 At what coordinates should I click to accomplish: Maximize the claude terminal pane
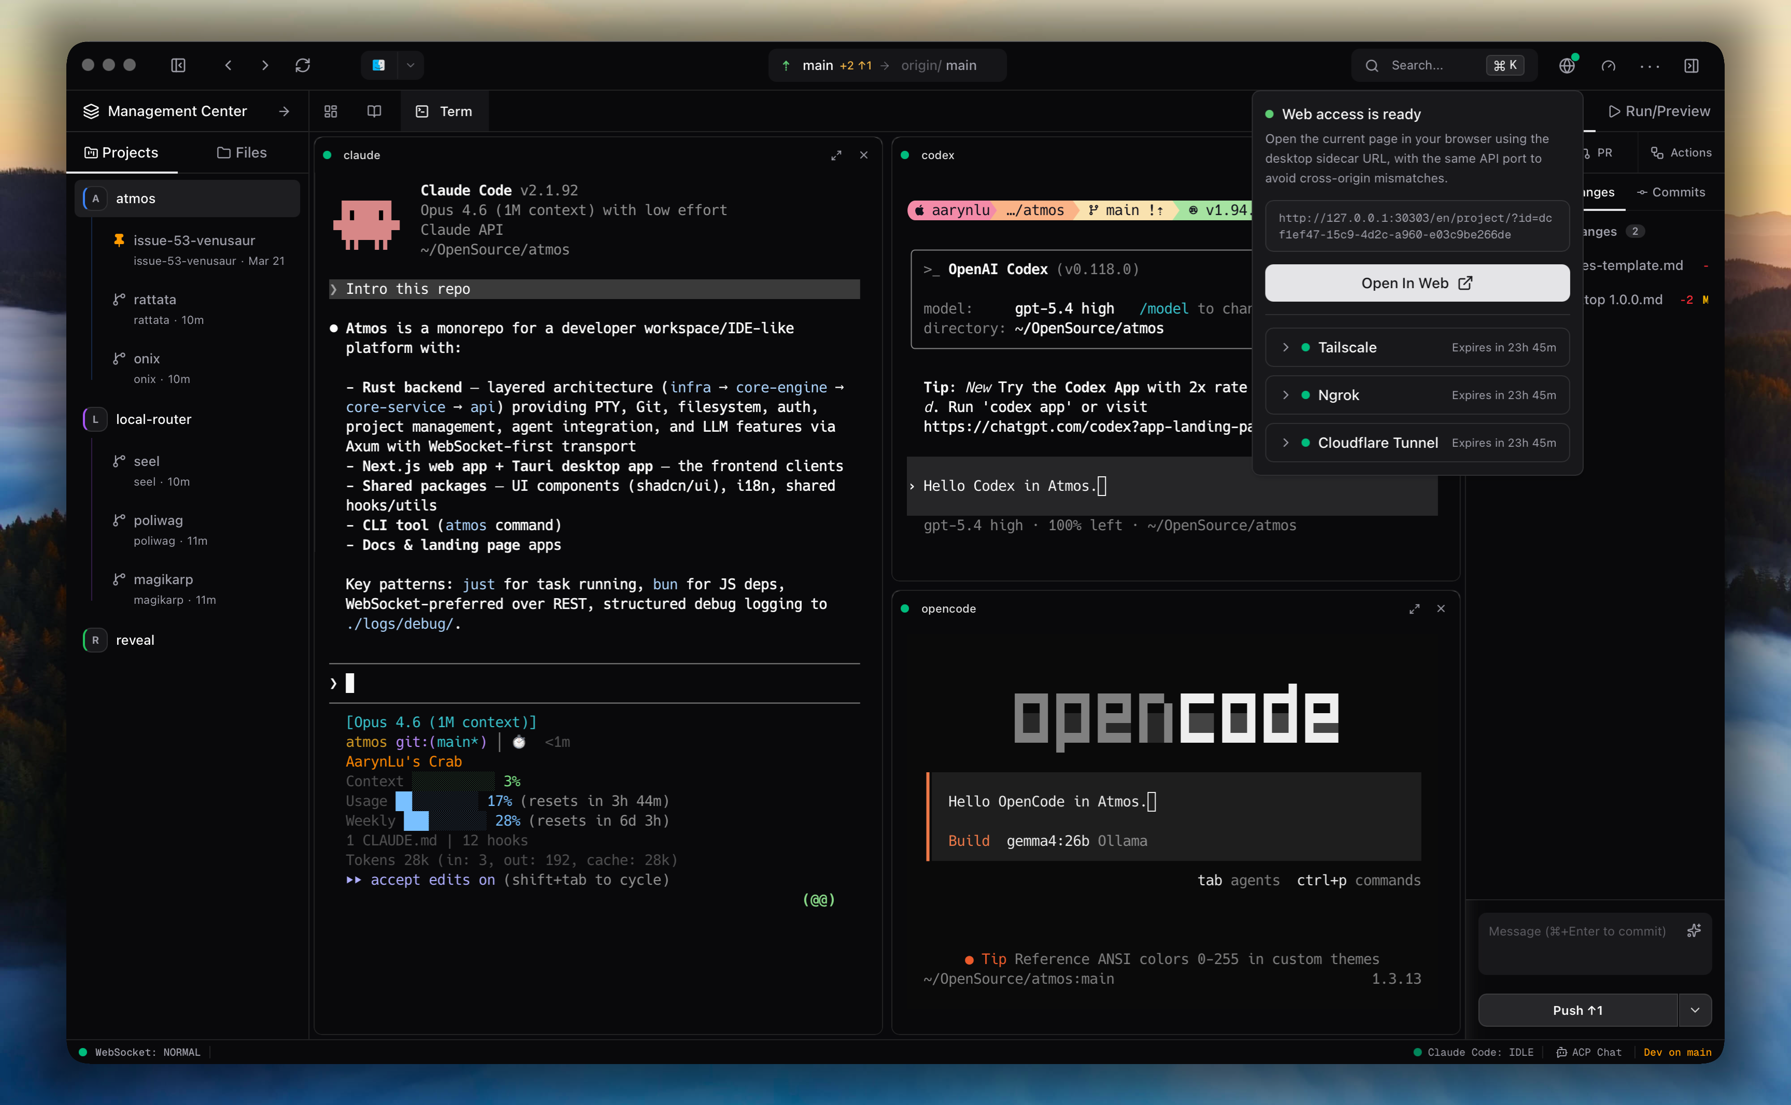click(836, 155)
